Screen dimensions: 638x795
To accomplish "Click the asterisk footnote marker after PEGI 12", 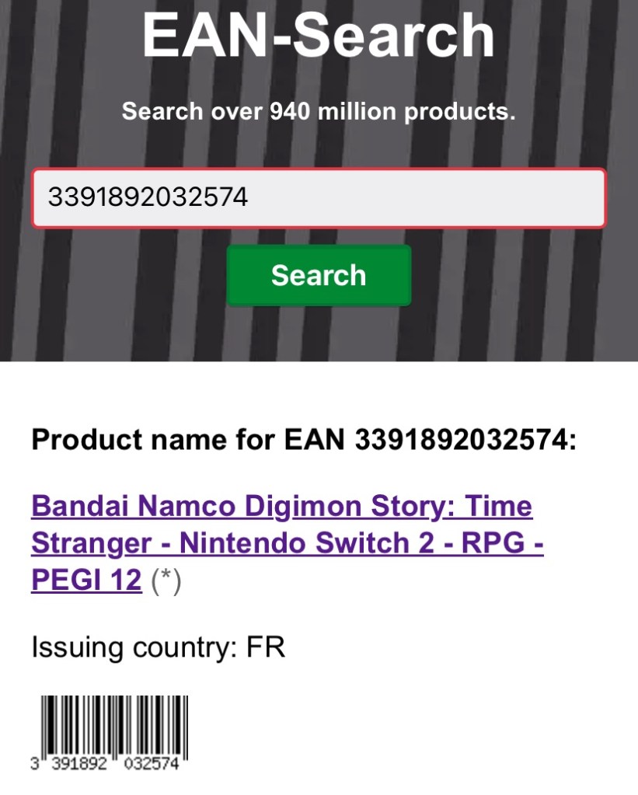I will pos(166,581).
